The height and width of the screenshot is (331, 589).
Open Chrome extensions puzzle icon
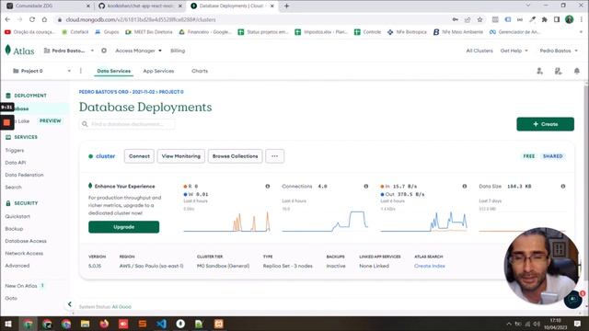coord(544,19)
